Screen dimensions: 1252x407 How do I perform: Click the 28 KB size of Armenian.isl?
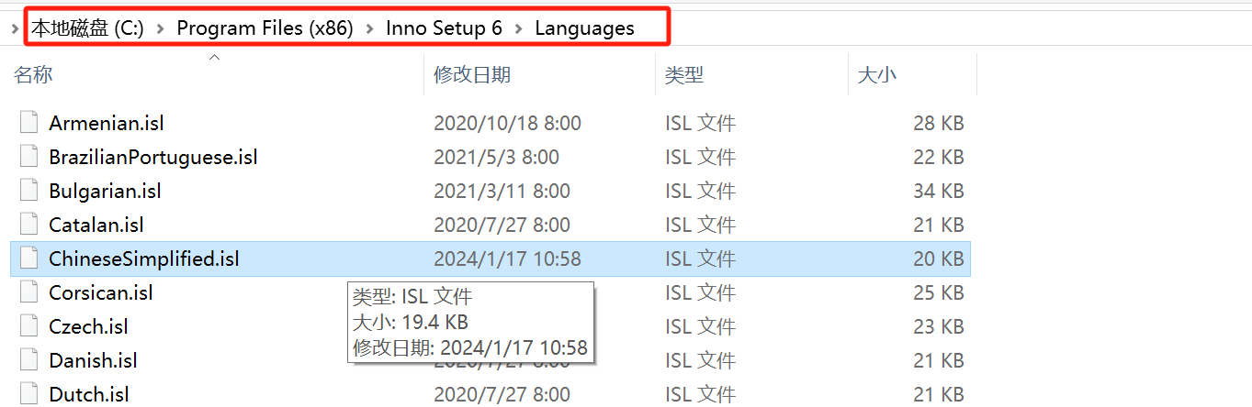tap(939, 123)
